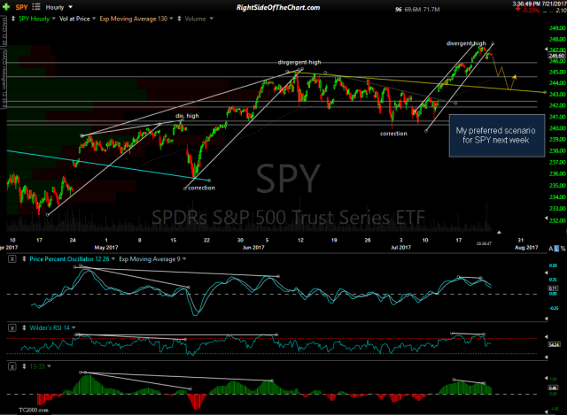Click the RightSideOfTheChart.com title text
The width and height of the screenshot is (567, 415).
point(278,7)
